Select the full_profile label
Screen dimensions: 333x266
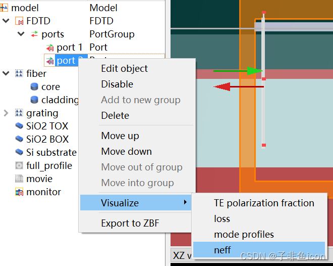tap(49, 166)
